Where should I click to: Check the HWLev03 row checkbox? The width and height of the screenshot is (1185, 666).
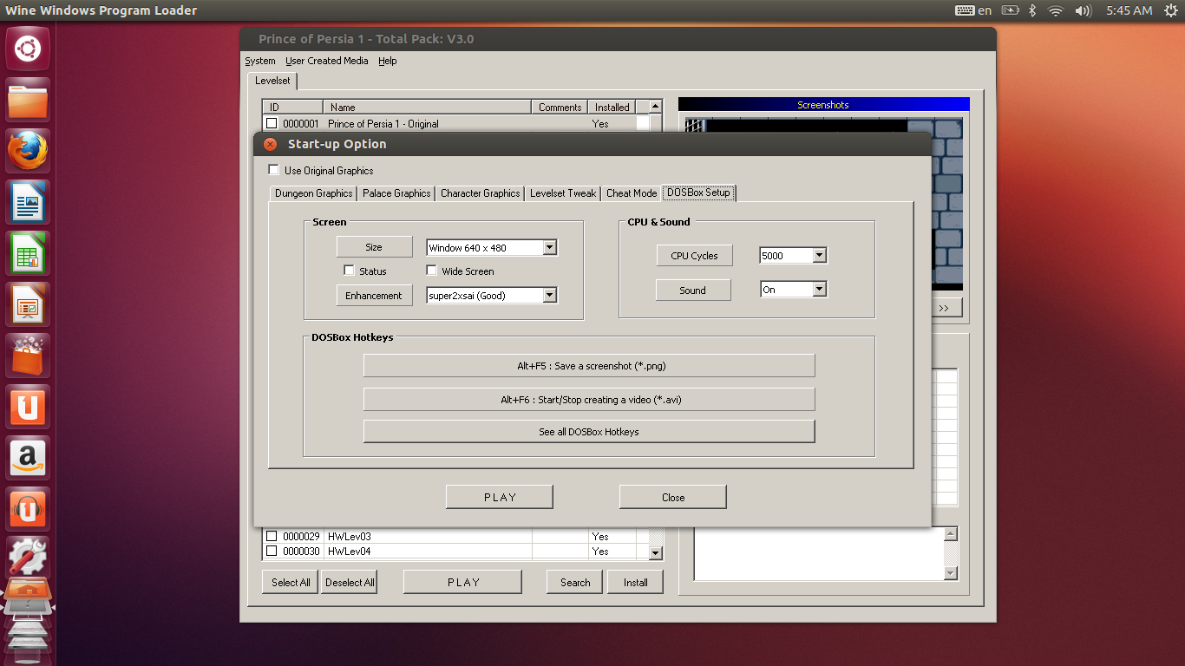(x=272, y=537)
